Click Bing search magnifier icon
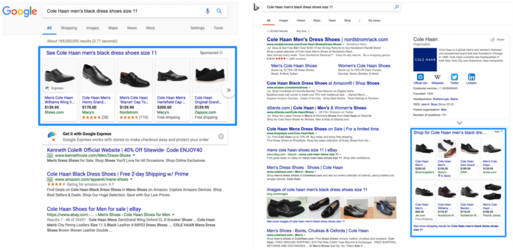The width and height of the screenshot is (513, 250). [397, 7]
